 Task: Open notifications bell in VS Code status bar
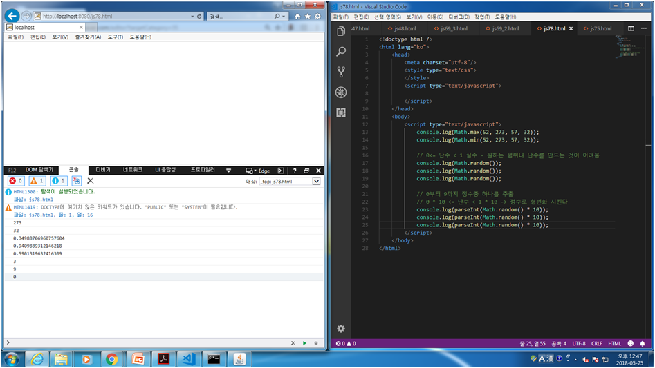point(643,343)
